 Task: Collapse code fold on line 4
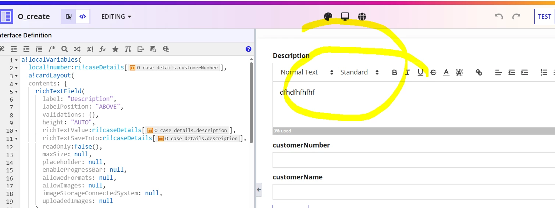point(16,84)
